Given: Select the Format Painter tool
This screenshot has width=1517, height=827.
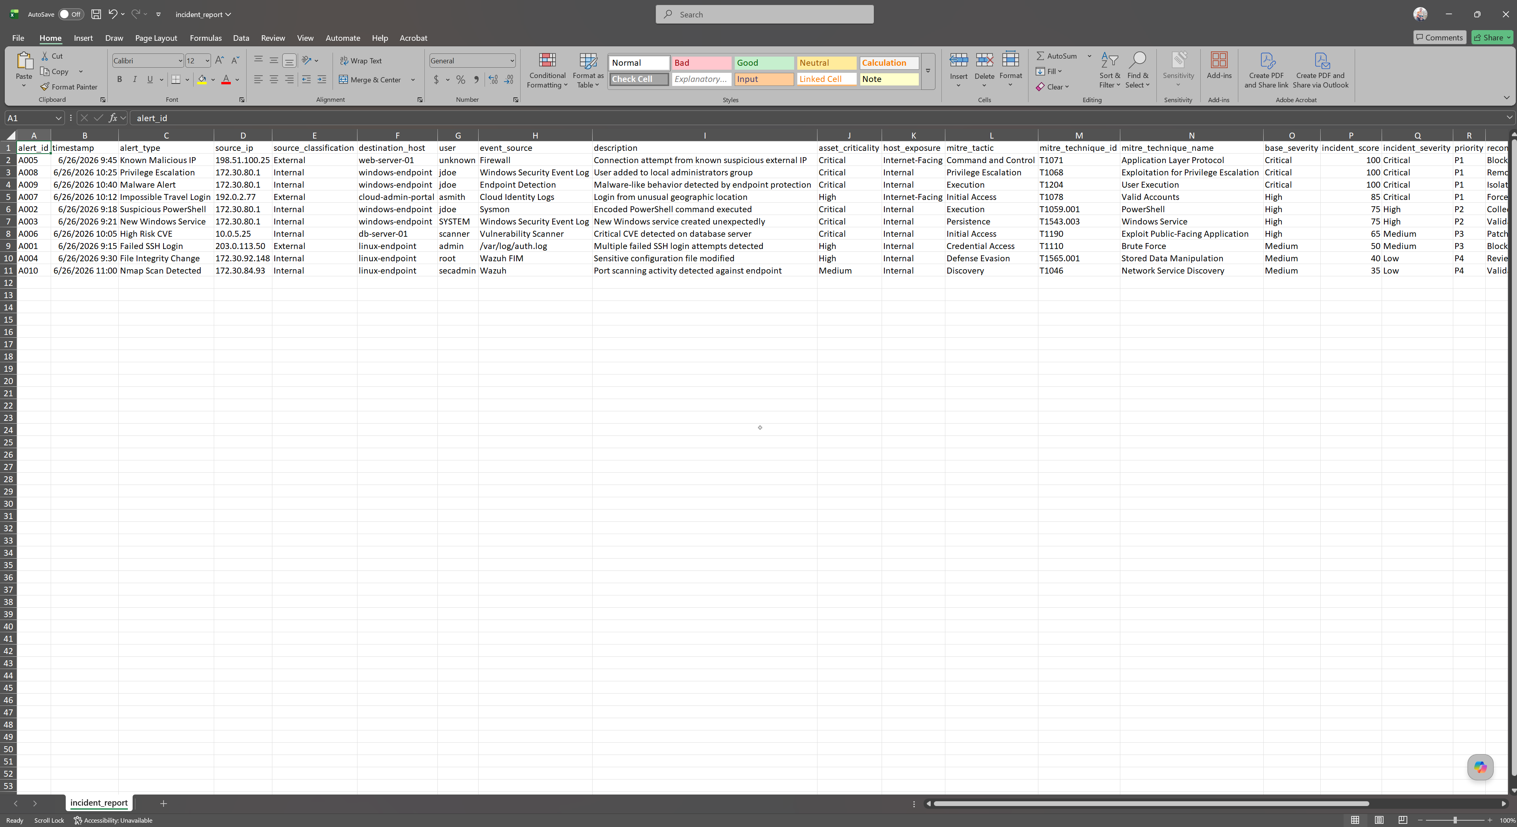Looking at the screenshot, I should (x=69, y=87).
